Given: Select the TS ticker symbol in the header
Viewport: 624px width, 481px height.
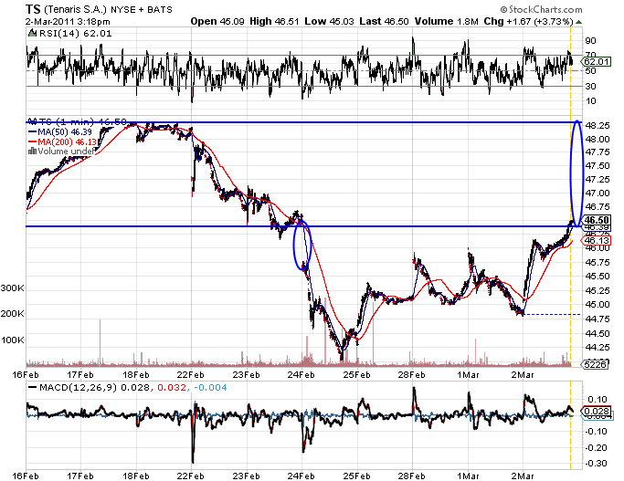Looking at the screenshot, I should click(x=33, y=9).
